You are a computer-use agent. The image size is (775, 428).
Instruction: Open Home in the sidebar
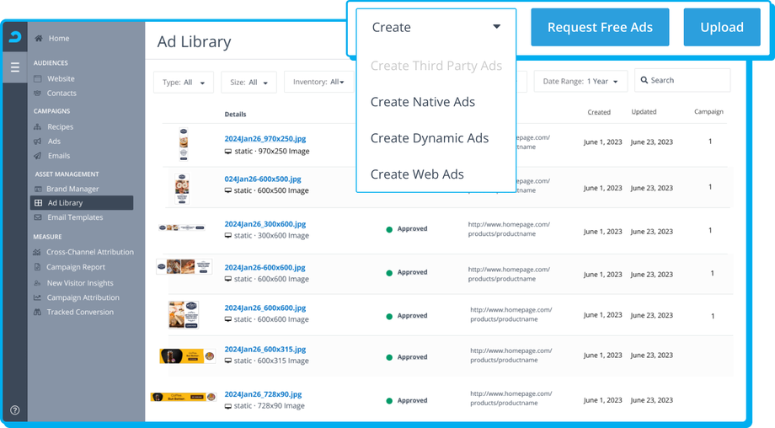point(59,38)
